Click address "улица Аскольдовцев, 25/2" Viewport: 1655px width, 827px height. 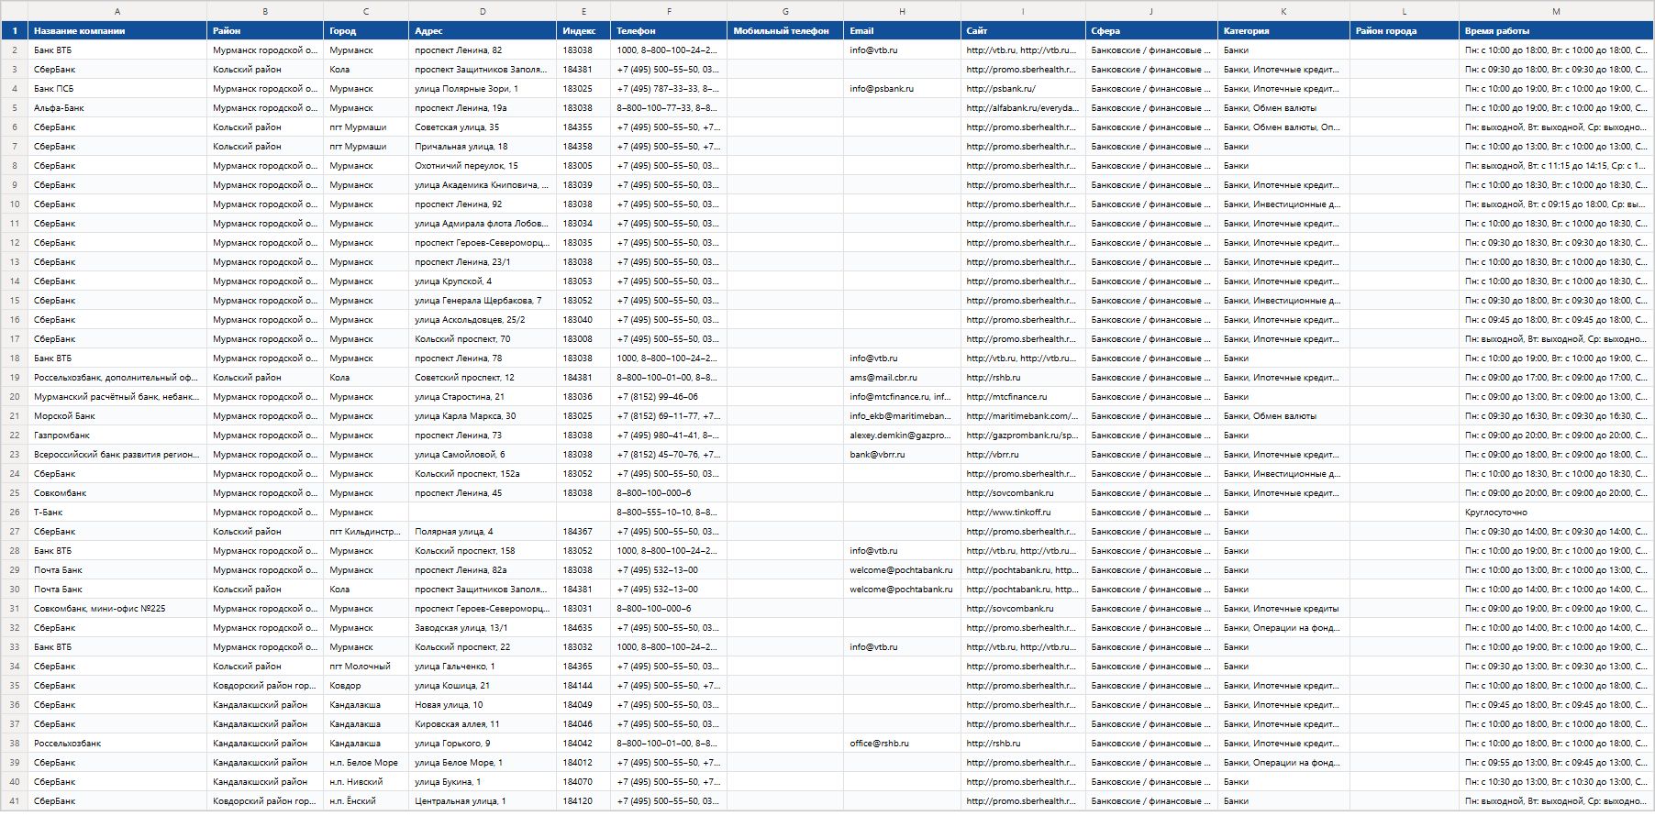483,320
